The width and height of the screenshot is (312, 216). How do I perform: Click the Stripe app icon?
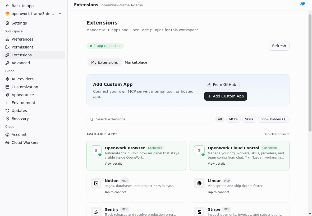199,212
